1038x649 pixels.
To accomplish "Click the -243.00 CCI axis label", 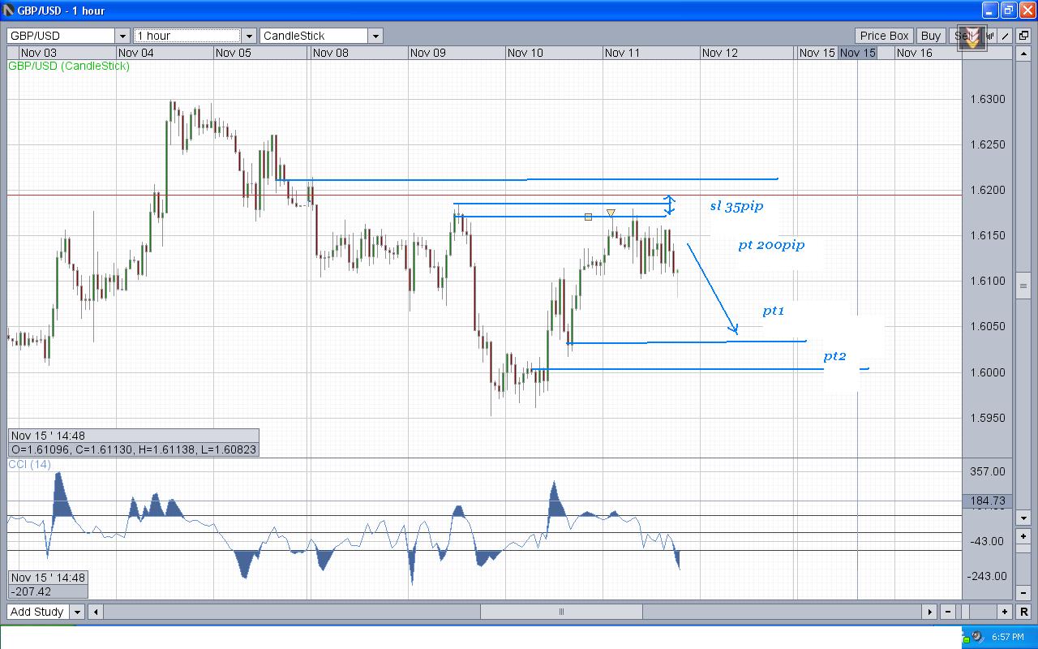I will click(x=987, y=576).
